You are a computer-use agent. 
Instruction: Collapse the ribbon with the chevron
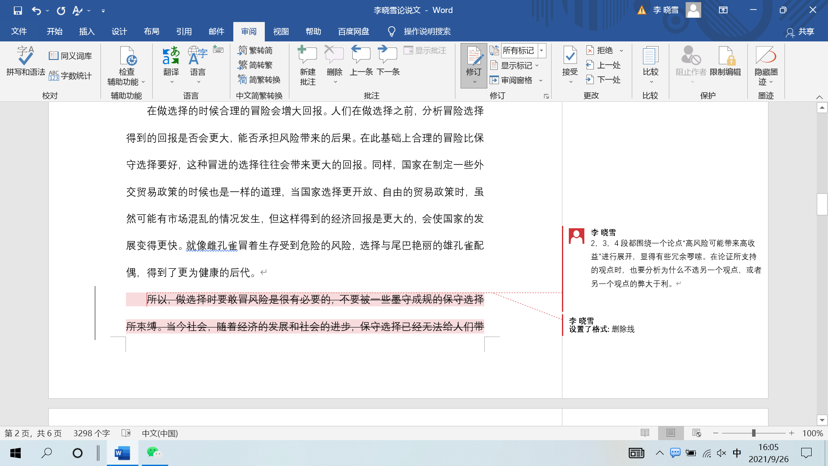tap(819, 97)
